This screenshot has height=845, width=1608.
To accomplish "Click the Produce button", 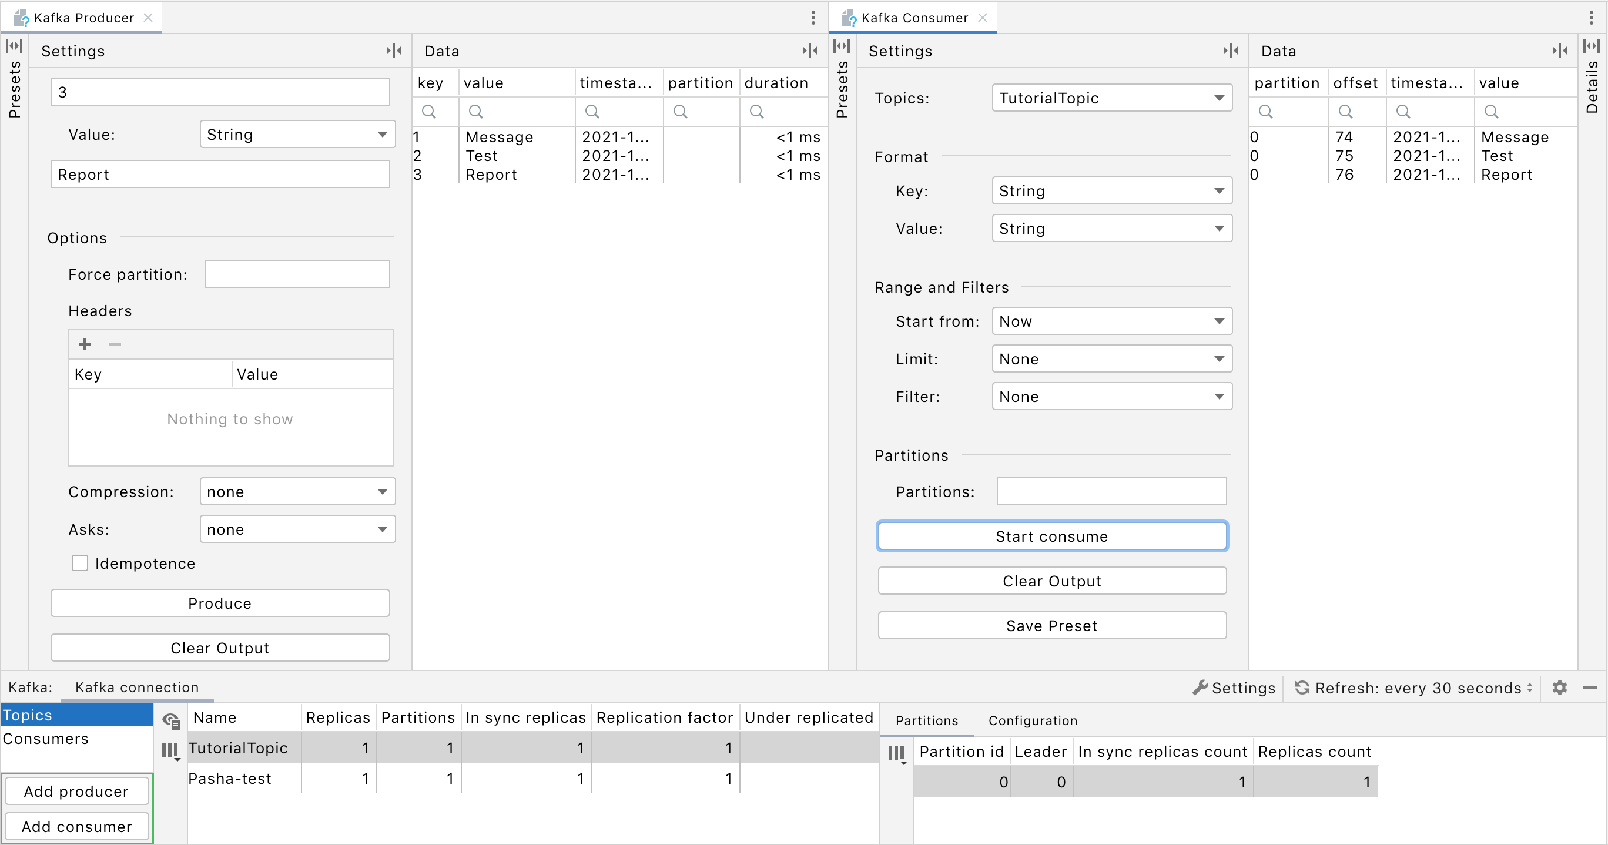I will click(220, 602).
